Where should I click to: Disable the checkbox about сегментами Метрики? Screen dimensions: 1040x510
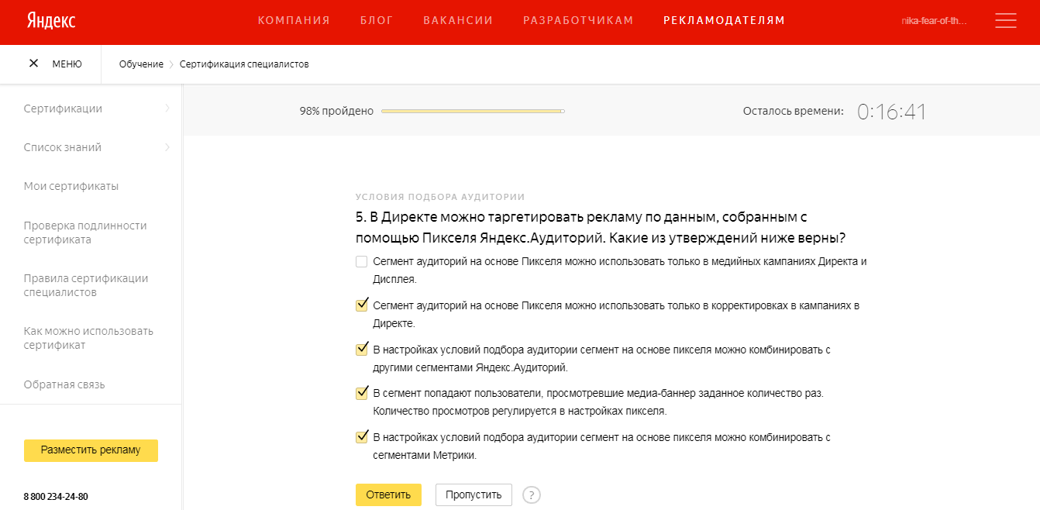361,436
